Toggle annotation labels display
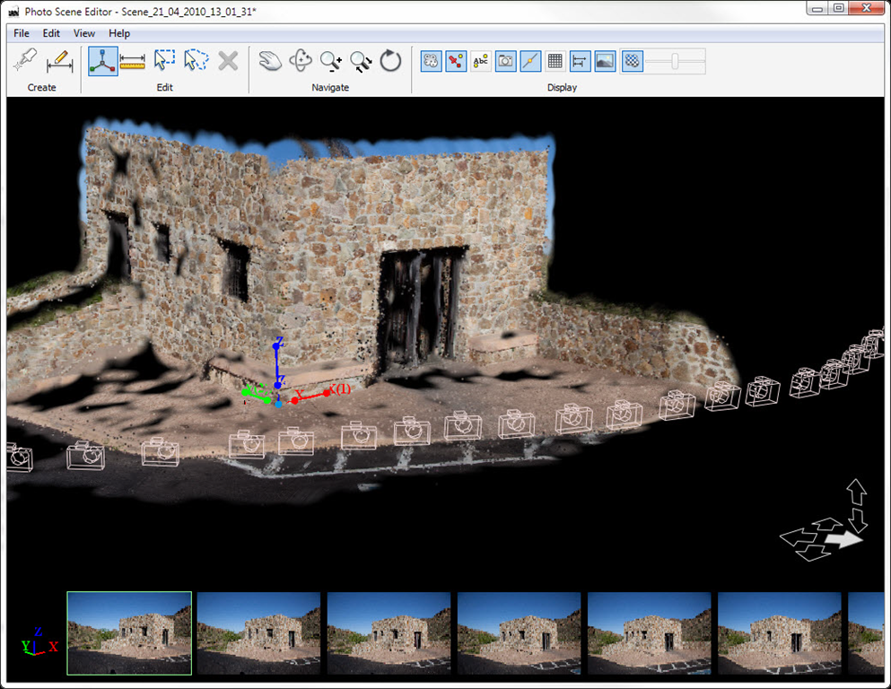891x689 pixels. click(x=480, y=60)
